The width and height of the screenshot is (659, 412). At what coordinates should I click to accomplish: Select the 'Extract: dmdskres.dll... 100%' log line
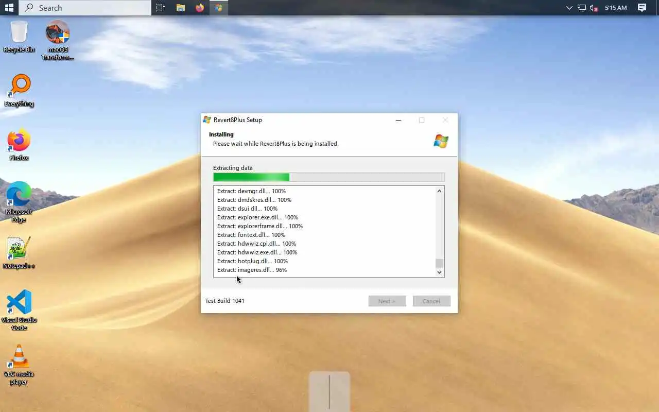coord(254,200)
